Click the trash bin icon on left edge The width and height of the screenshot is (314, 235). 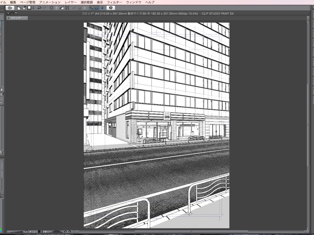[x=2, y=89]
